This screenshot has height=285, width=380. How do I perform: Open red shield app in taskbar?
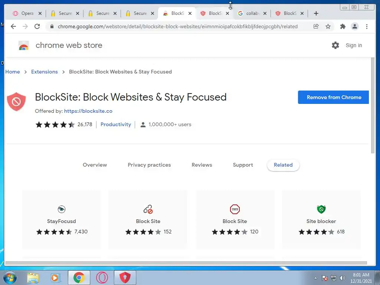point(125,278)
